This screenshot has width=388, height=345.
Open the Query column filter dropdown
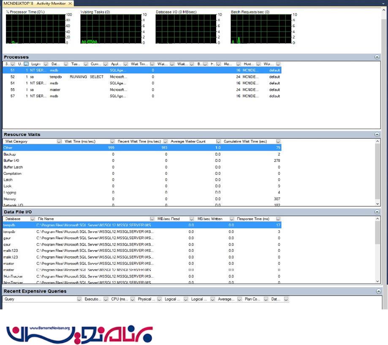[79, 299]
